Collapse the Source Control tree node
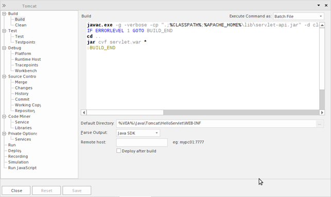Screen dimensions: 331x197 [4, 76]
